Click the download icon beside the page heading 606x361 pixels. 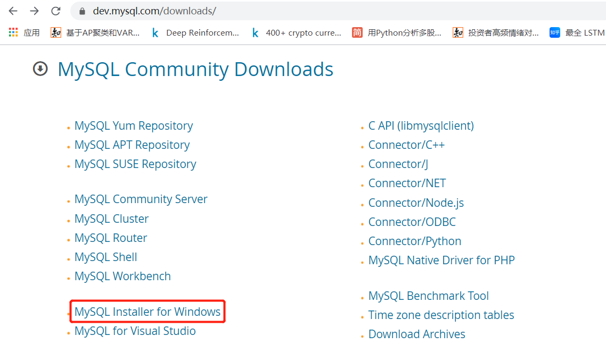(40, 69)
